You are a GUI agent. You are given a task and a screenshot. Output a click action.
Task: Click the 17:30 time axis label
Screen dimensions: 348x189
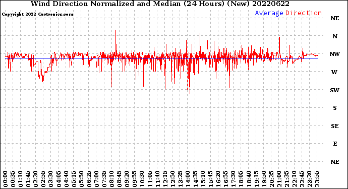[x=233, y=179]
